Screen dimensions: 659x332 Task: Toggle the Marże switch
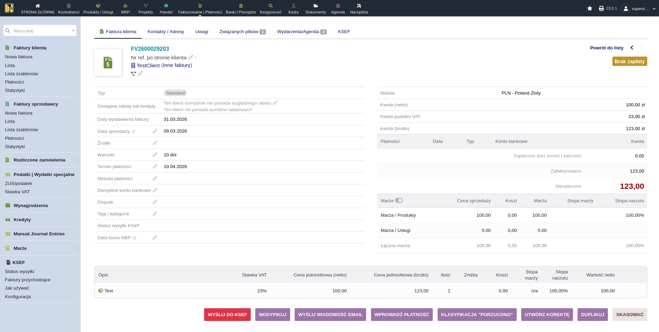399,201
